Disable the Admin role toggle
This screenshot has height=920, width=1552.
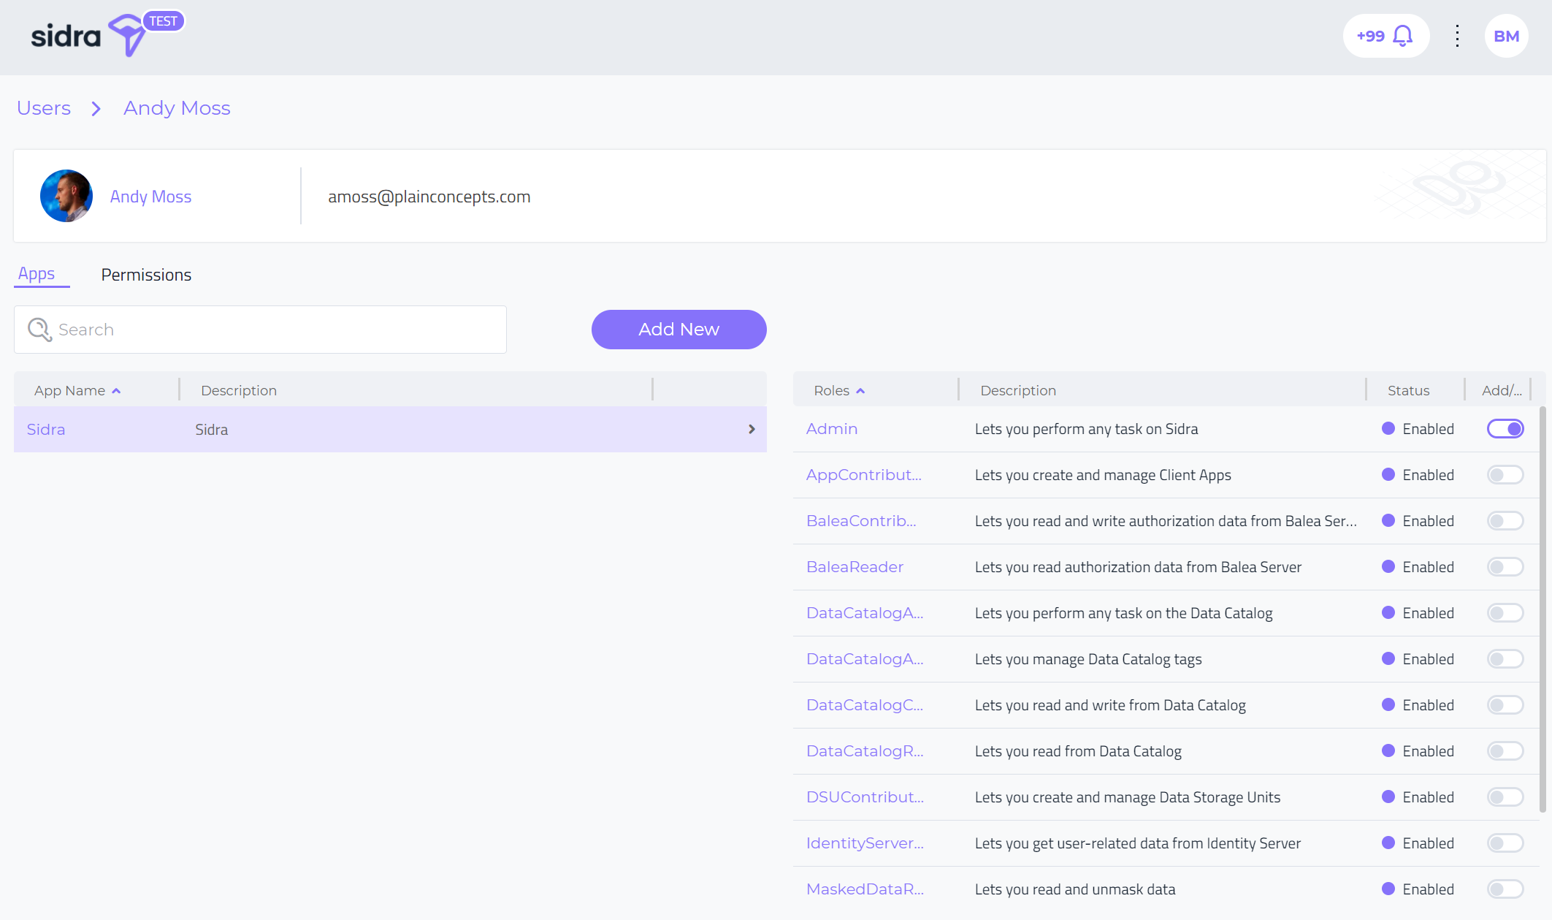pos(1505,429)
